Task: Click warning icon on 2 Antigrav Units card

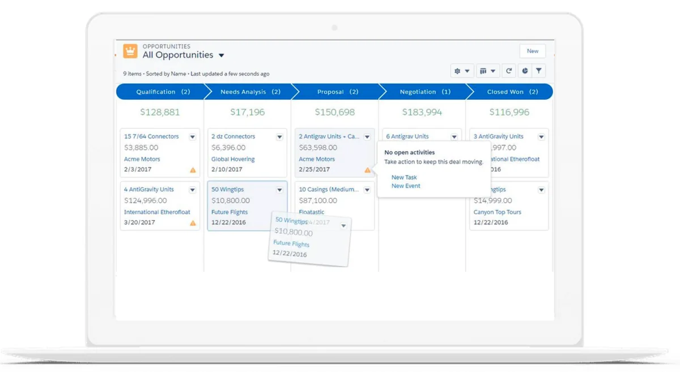Action: [x=367, y=170]
